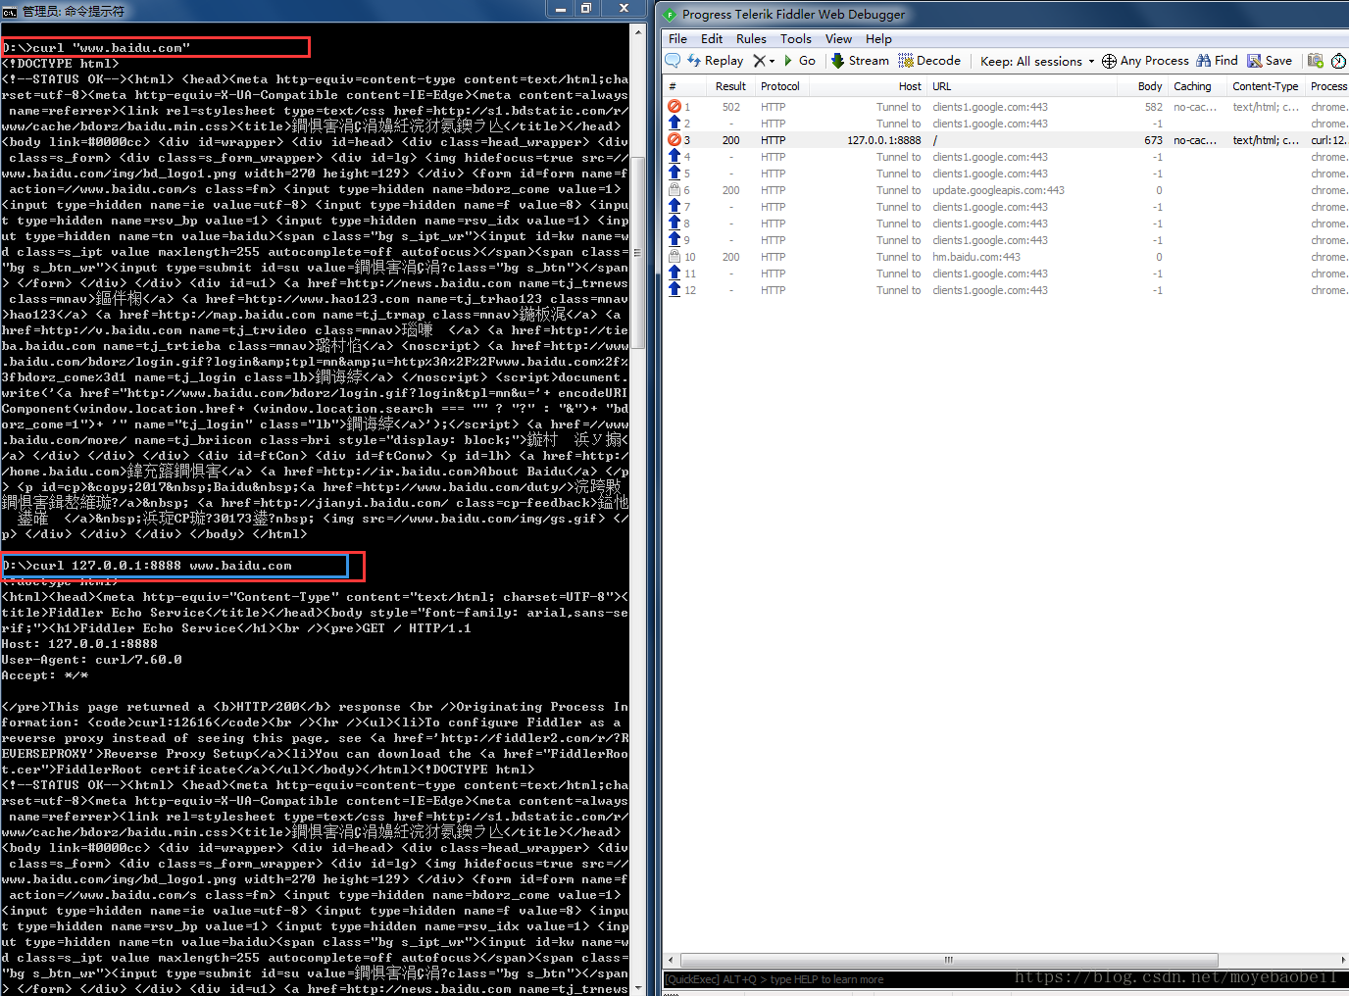Open the Keep: All sessions dropdown
Viewport: 1349px width, 996px height.
[1037, 61]
